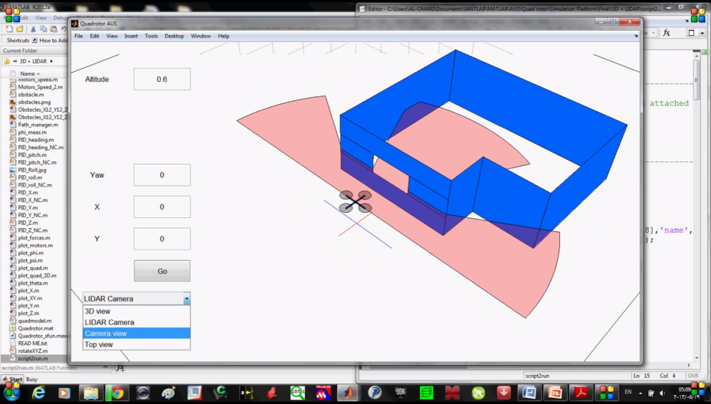Screen dimensions: 711x404
Task: Click the Name column sort header
Action: pos(30,73)
